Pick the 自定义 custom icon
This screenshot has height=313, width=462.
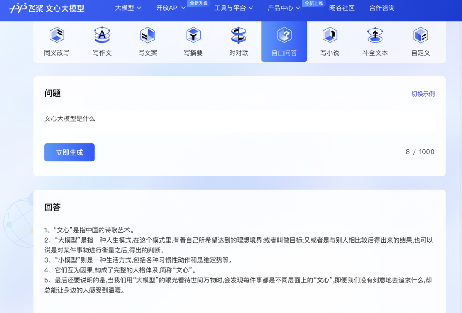pyautogui.click(x=421, y=35)
